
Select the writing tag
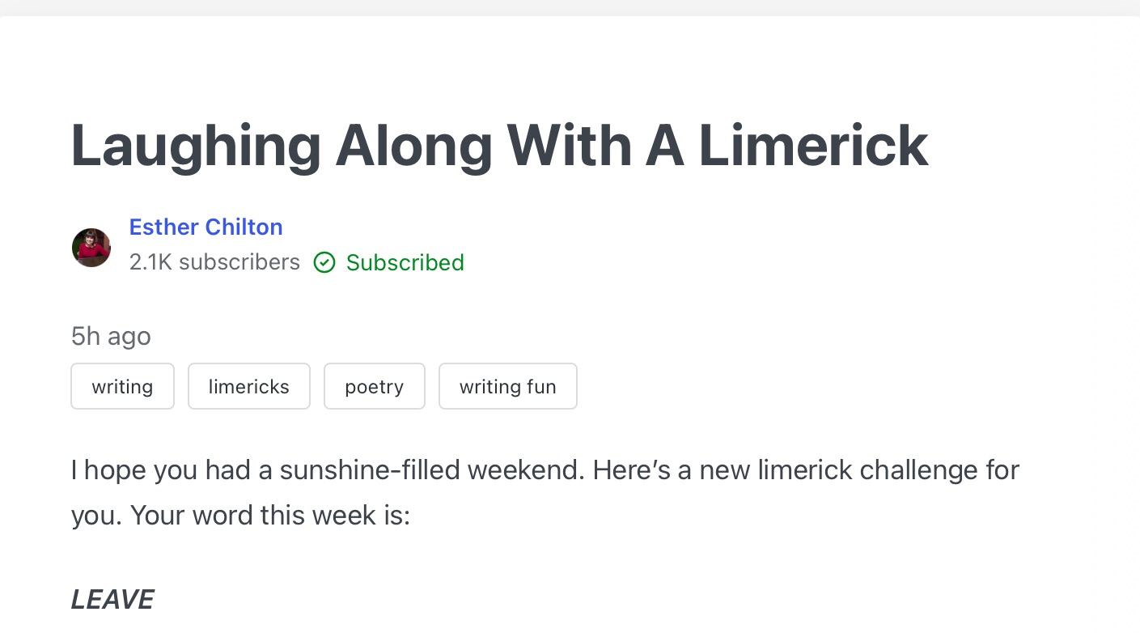click(x=122, y=386)
